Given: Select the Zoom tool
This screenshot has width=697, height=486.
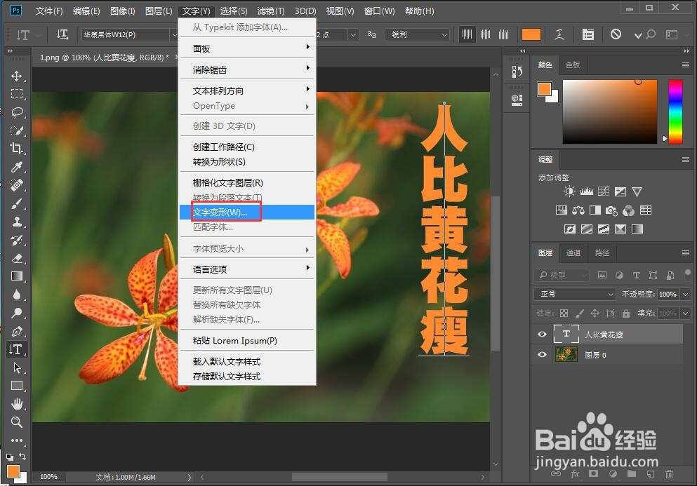Looking at the screenshot, I should click(17, 422).
